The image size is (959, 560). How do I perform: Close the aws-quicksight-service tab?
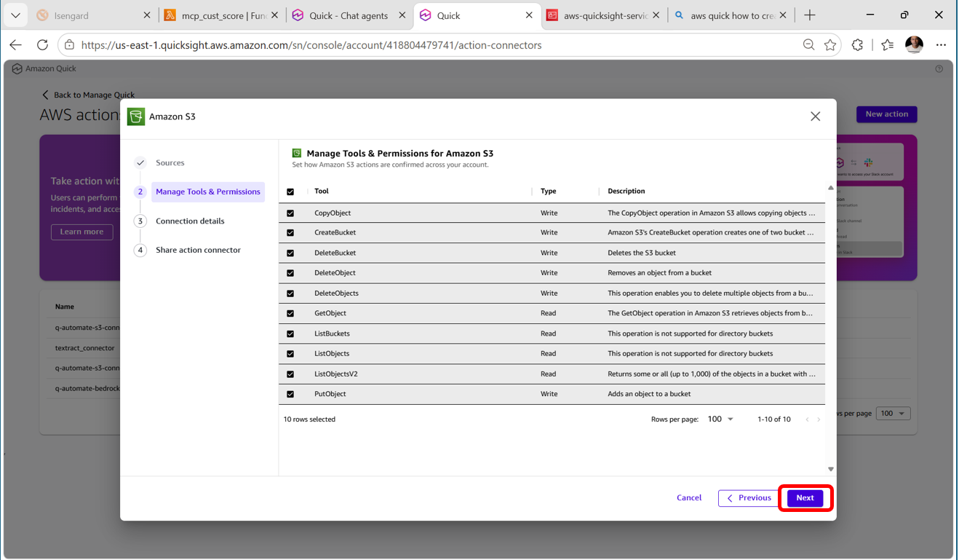pos(656,15)
